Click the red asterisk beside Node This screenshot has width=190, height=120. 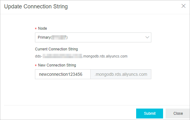(36, 29)
